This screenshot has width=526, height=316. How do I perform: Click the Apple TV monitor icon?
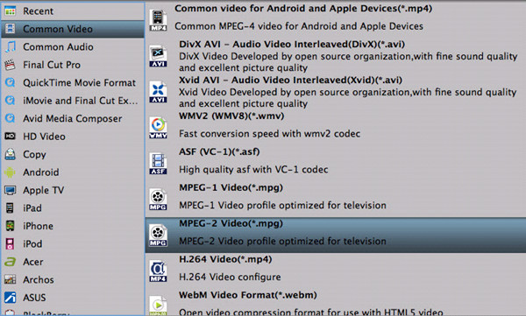10,190
